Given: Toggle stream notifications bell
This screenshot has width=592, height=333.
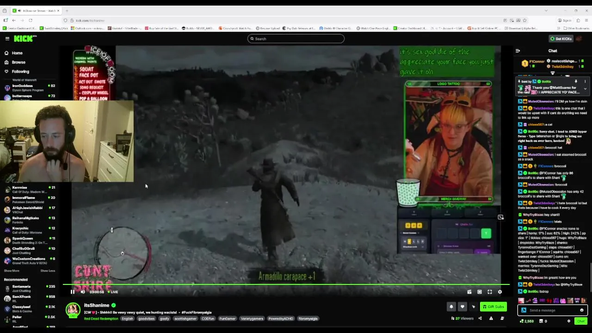Looking at the screenshot, I should click(x=451, y=307).
